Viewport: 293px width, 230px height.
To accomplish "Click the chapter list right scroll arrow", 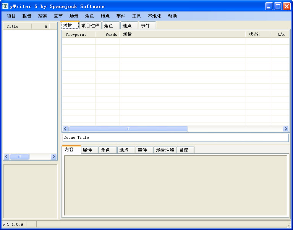I will click(x=53, y=157).
